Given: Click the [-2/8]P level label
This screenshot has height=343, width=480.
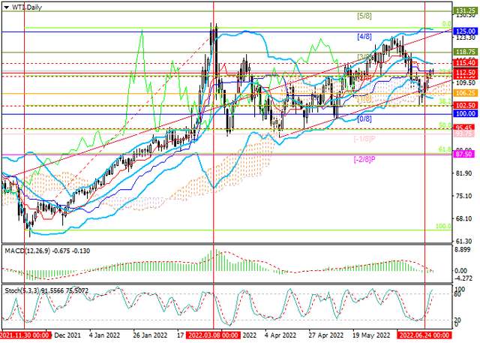Looking at the screenshot, I should [364, 159].
